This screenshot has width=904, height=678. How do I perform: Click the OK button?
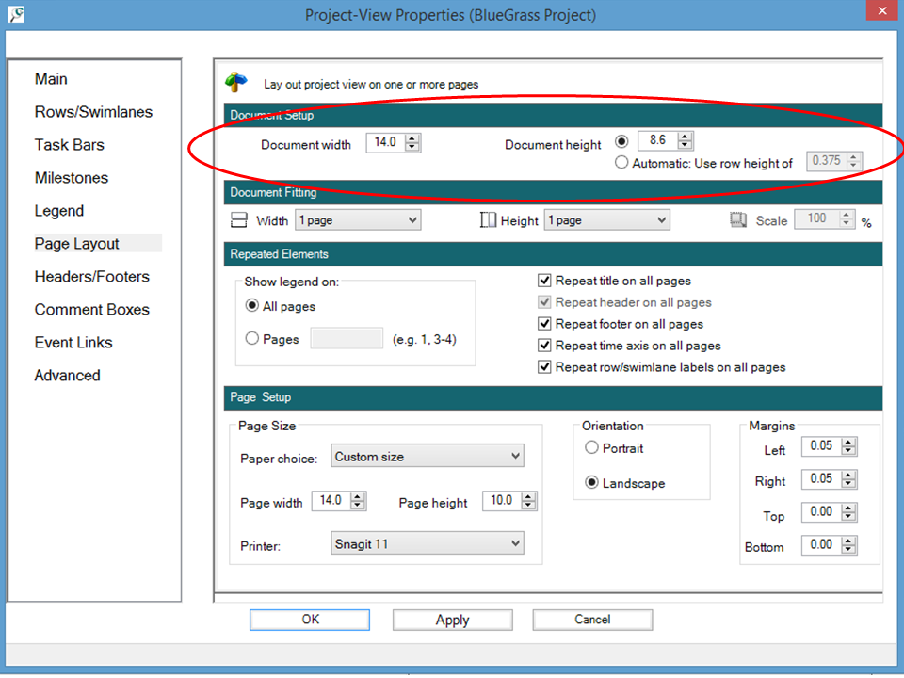[x=310, y=620]
